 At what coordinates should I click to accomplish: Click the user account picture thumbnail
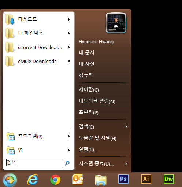tap(116, 23)
